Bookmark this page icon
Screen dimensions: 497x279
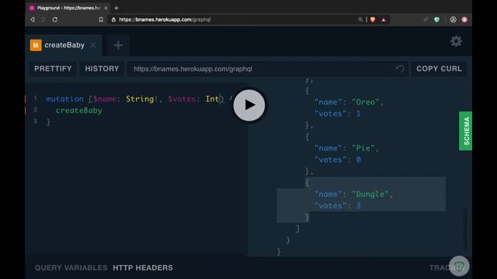tap(101, 19)
